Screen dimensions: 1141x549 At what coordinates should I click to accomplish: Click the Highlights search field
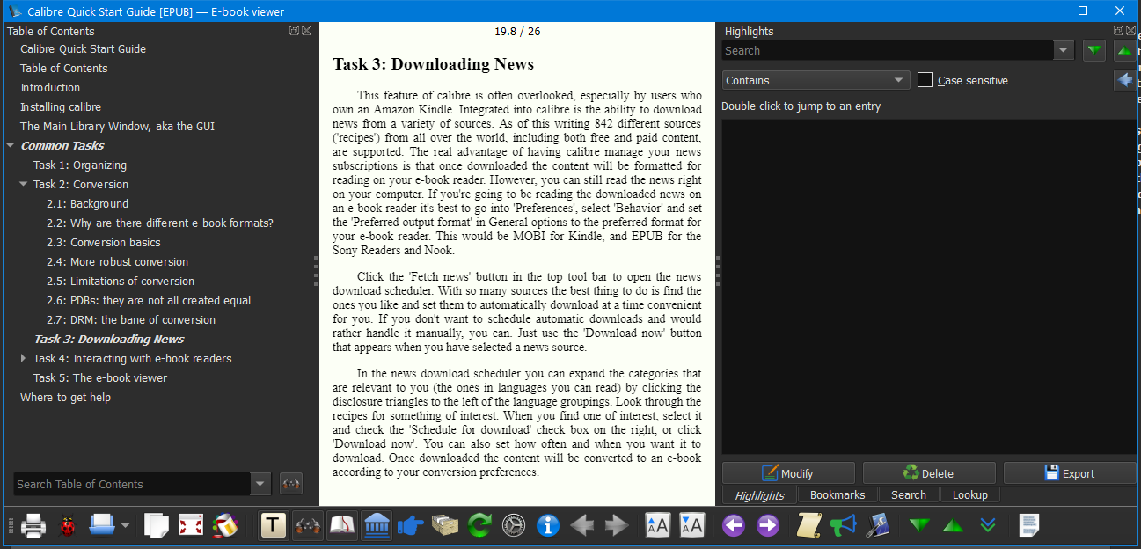coord(888,51)
